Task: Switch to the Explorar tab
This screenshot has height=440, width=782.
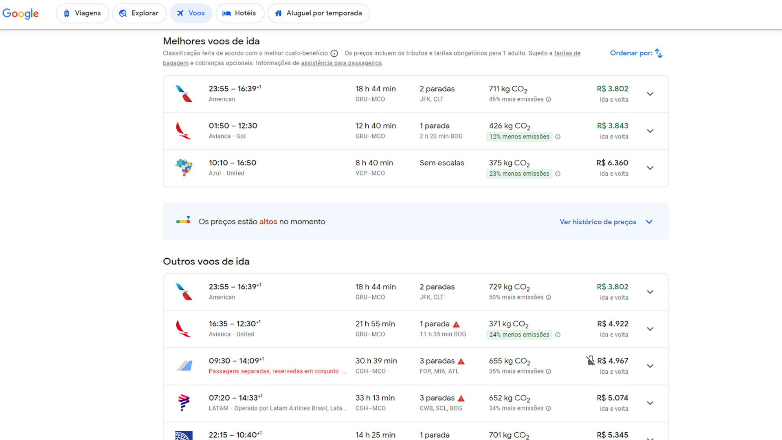Action: [139, 13]
